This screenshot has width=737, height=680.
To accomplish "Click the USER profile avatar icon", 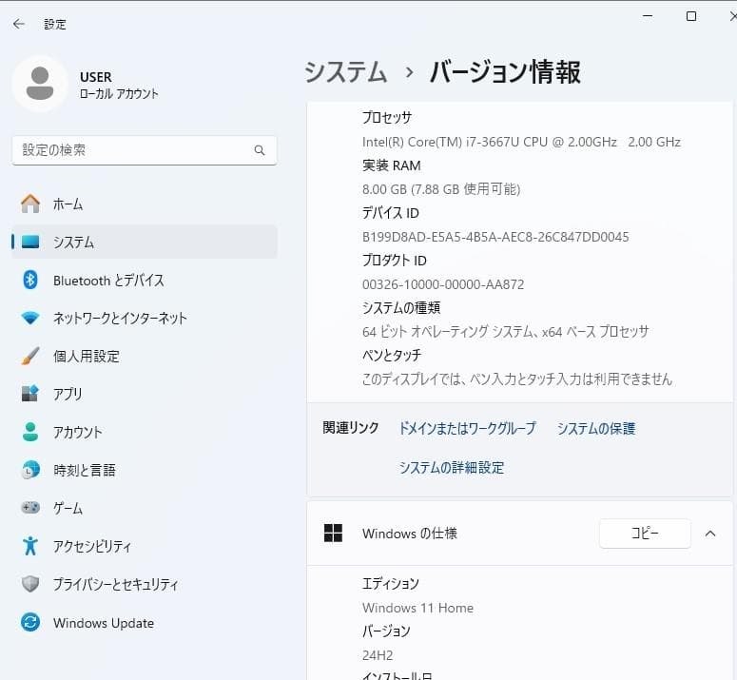I will click(x=40, y=84).
